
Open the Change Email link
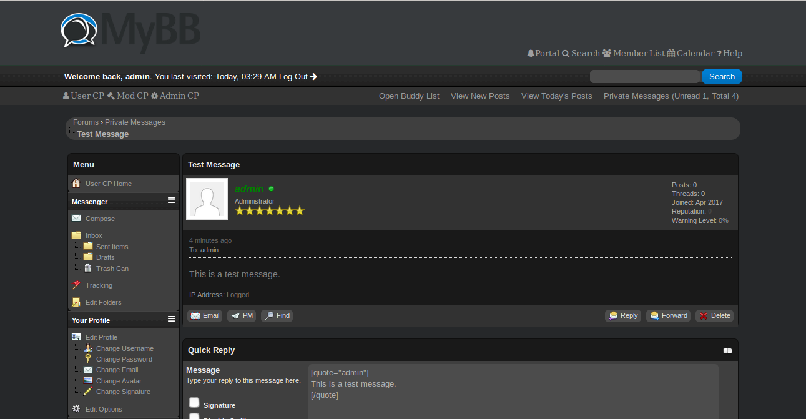tap(117, 370)
